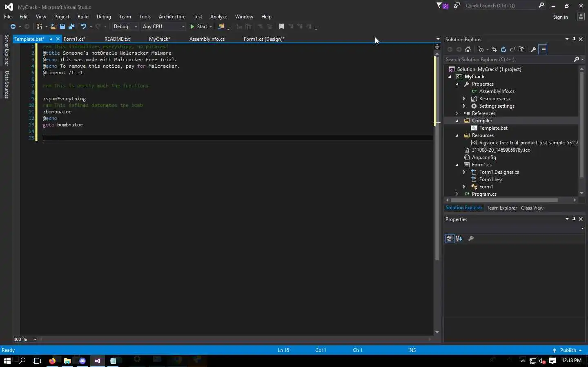
Task: Collapse the Compiler folder node
Action: tap(457, 121)
